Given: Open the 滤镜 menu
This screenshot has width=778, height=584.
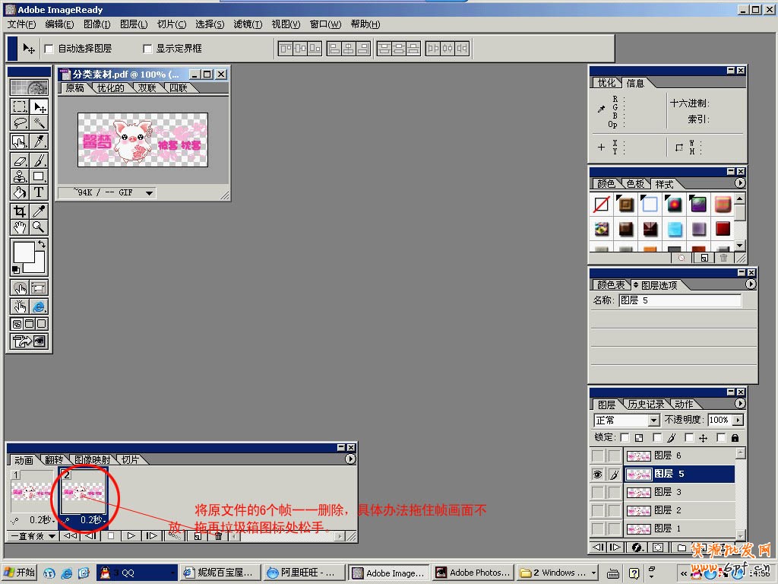Looking at the screenshot, I should (x=247, y=24).
